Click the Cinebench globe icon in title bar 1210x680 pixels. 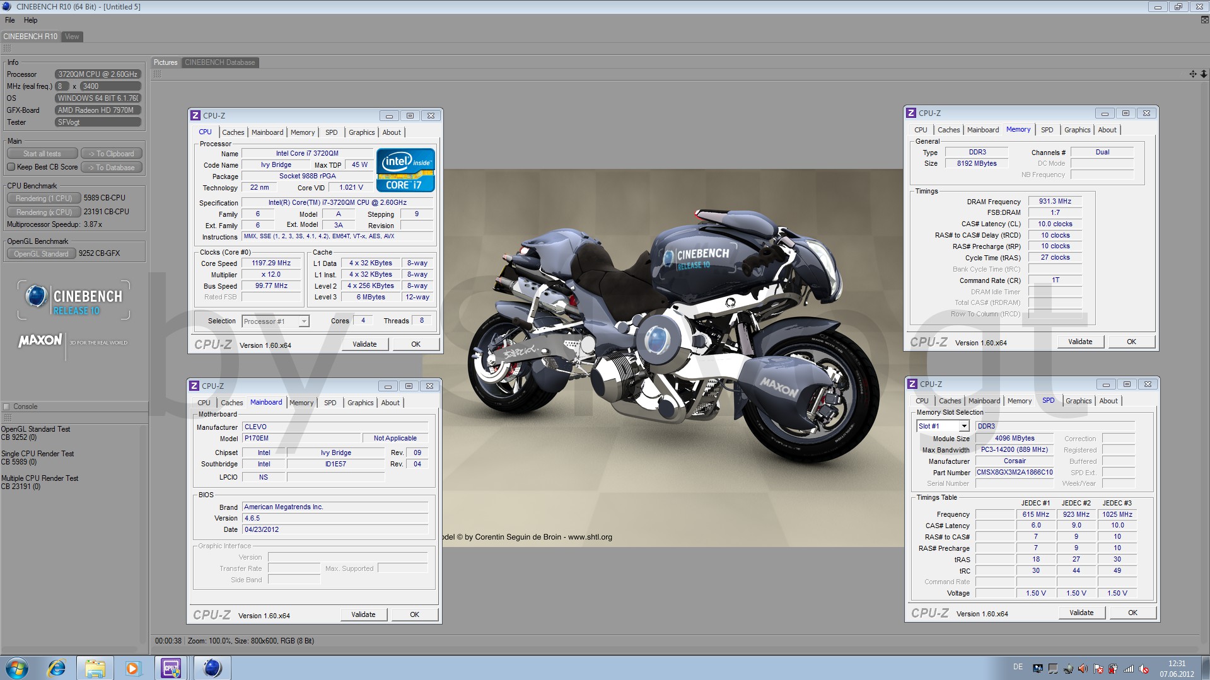(6, 6)
